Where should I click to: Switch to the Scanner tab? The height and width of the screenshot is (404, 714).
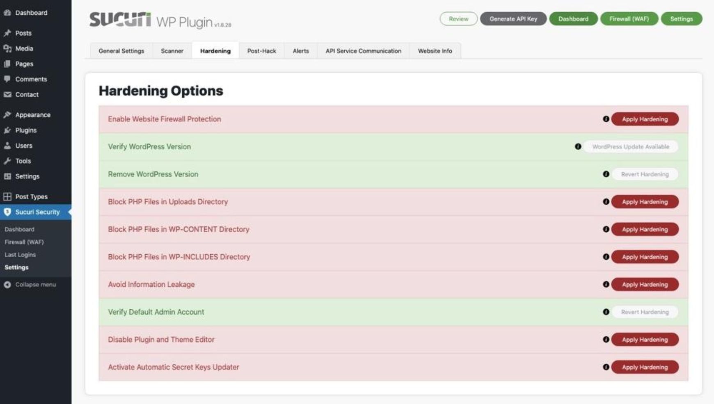pyautogui.click(x=172, y=51)
